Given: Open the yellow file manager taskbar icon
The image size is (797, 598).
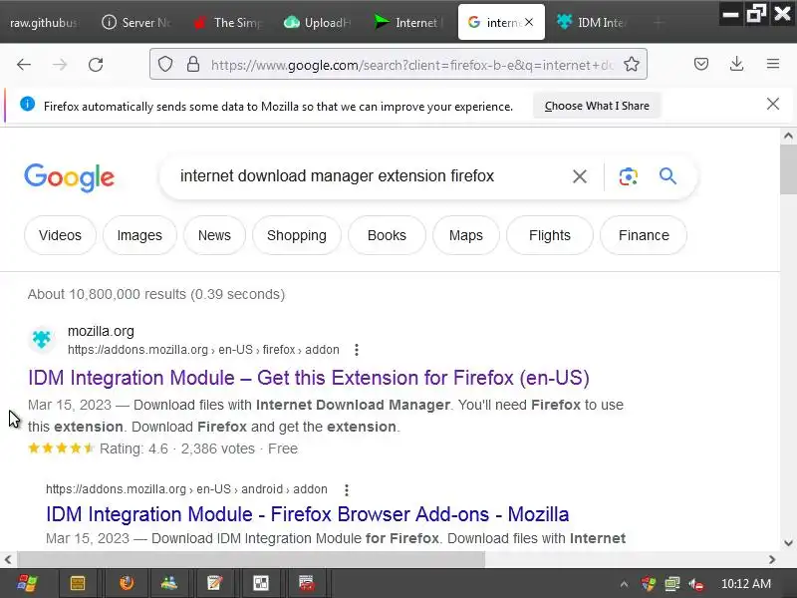Looking at the screenshot, I should click(78, 583).
